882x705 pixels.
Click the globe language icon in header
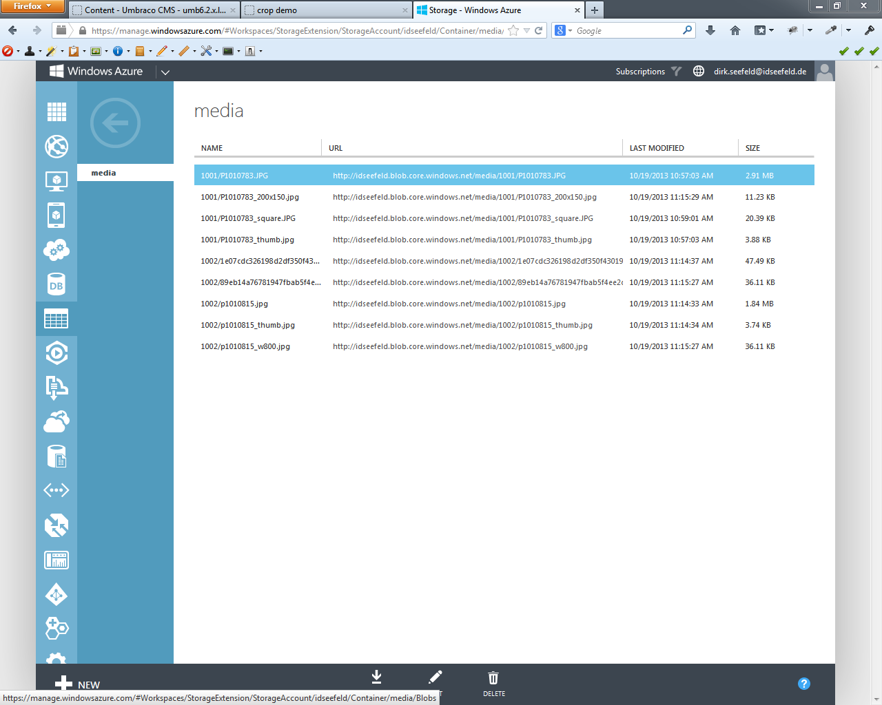[698, 71]
